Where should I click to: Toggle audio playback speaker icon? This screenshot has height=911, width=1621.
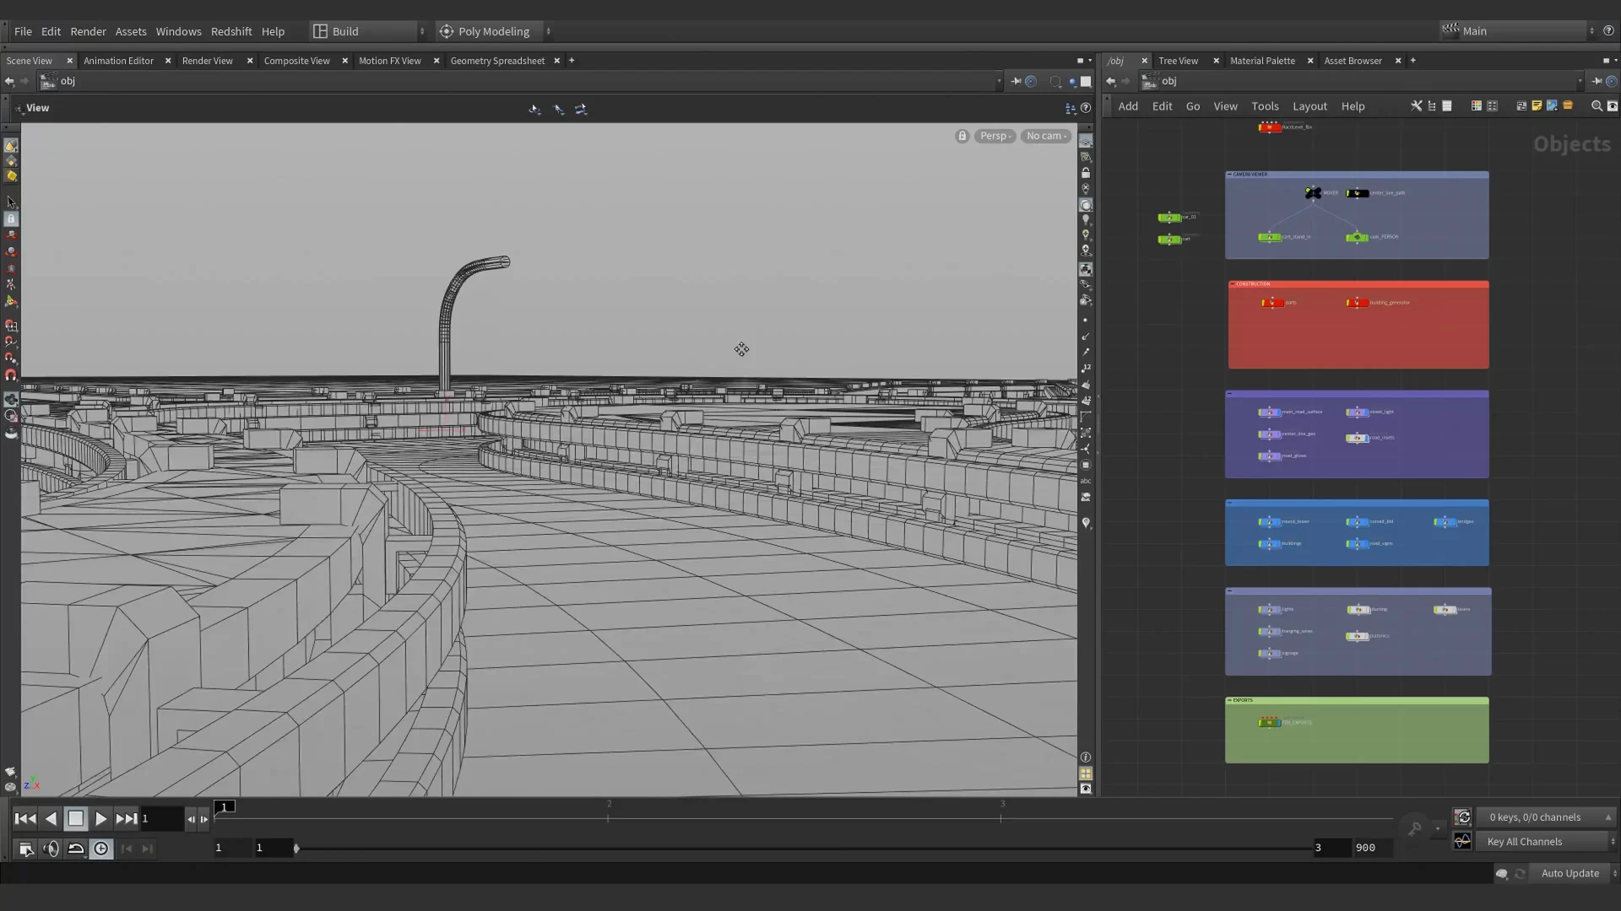[x=51, y=849]
